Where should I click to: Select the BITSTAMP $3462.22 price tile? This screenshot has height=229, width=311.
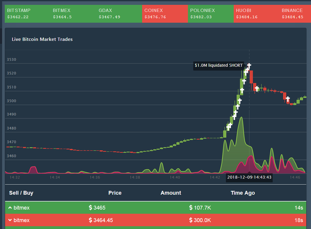pyautogui.click(x=28, y=14)
